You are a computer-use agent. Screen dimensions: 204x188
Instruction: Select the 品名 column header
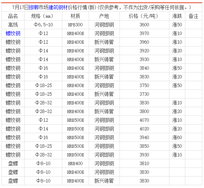pos(13,16)
